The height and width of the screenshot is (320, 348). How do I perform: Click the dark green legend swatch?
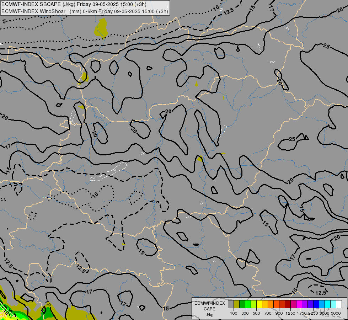click(x=242, y=304)
